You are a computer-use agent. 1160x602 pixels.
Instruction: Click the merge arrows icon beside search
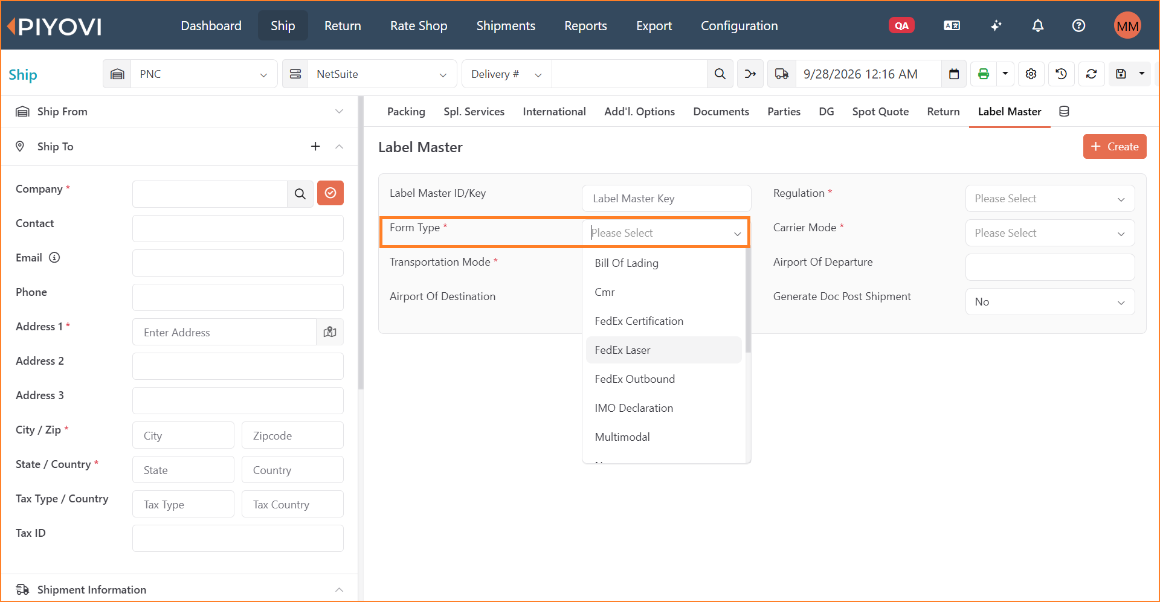click(750, 74)
